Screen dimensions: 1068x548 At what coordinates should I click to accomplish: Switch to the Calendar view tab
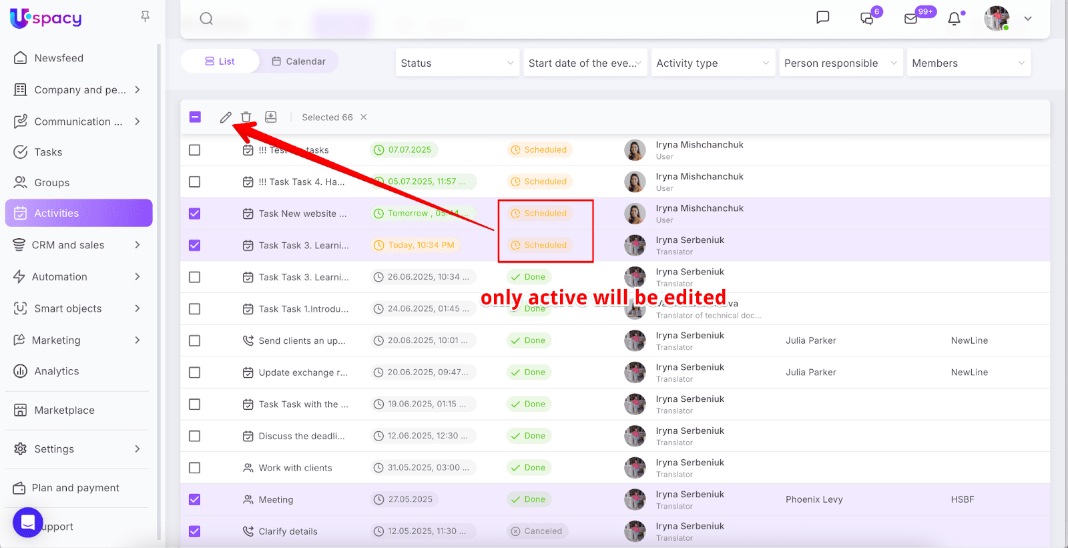point(299,61)
